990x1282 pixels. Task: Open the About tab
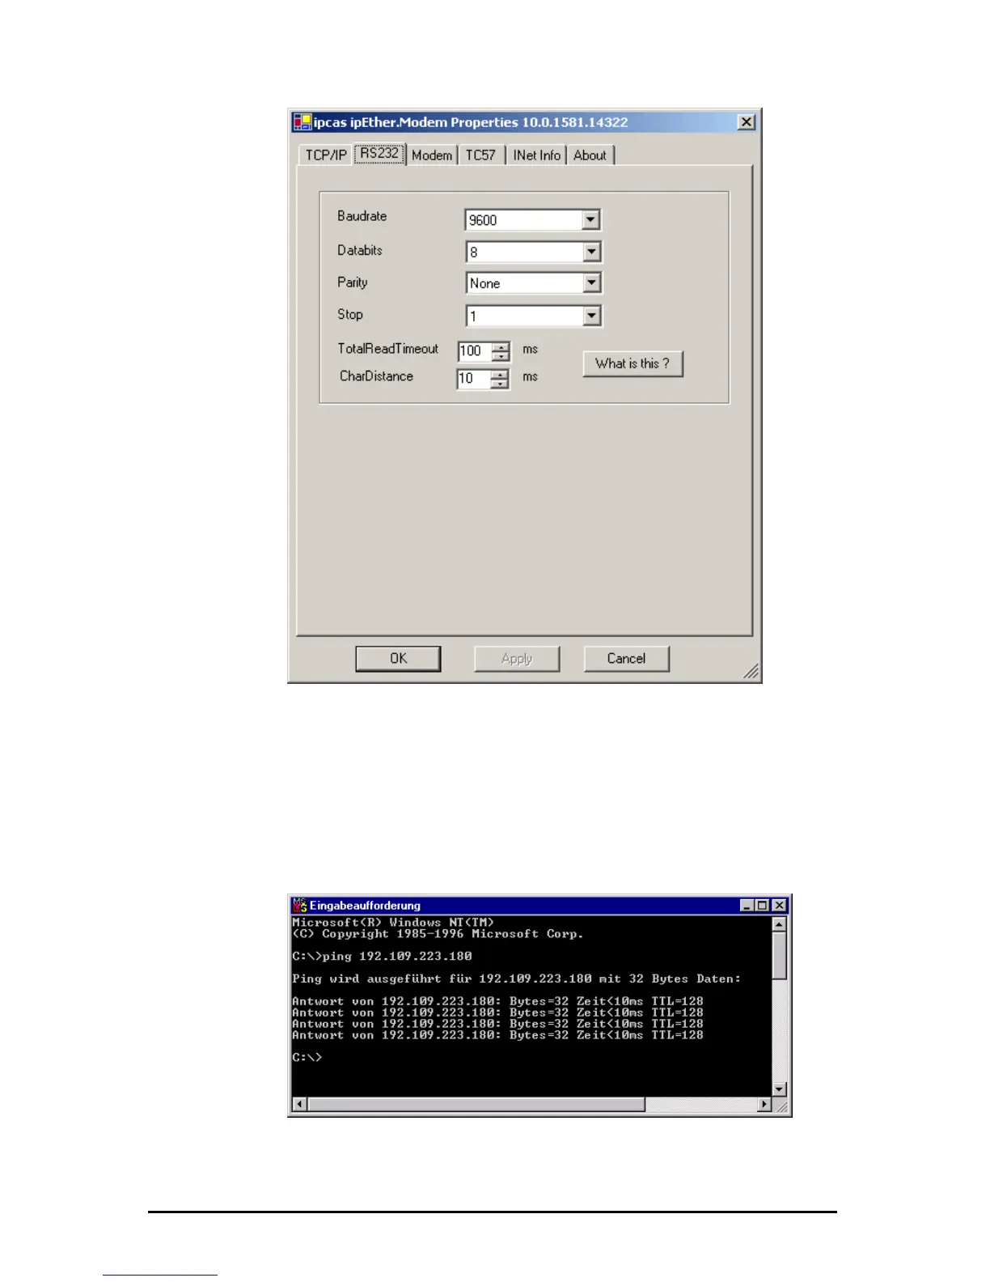point(590,155)
